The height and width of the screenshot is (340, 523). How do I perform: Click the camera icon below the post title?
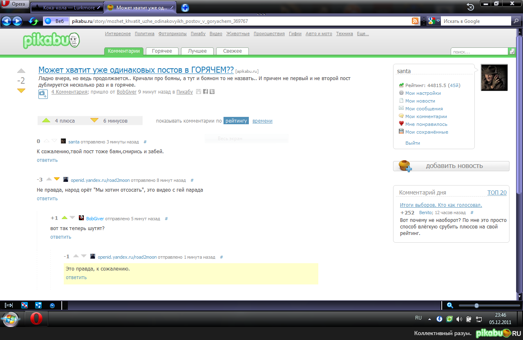tap(42, 94)
